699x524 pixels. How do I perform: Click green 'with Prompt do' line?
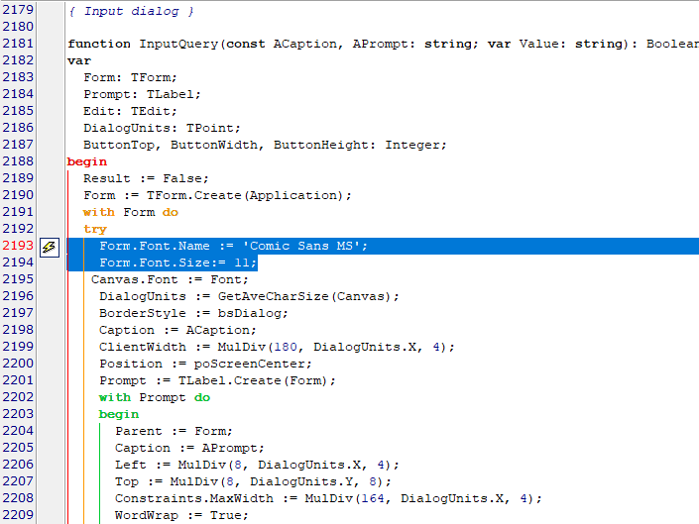pyautogui.click(x=155, y=397)
